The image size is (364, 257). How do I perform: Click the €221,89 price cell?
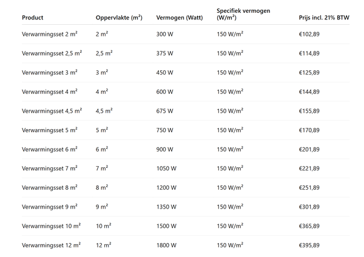(x=309, y=169)
